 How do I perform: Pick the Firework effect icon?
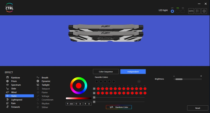(8, 107)
